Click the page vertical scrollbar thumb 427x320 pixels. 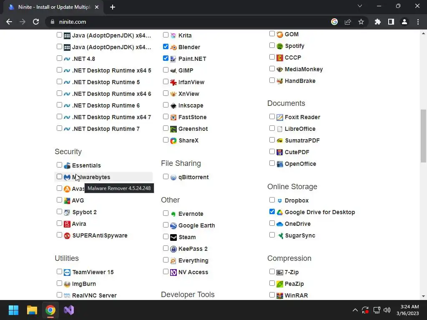tap(423, 136)
